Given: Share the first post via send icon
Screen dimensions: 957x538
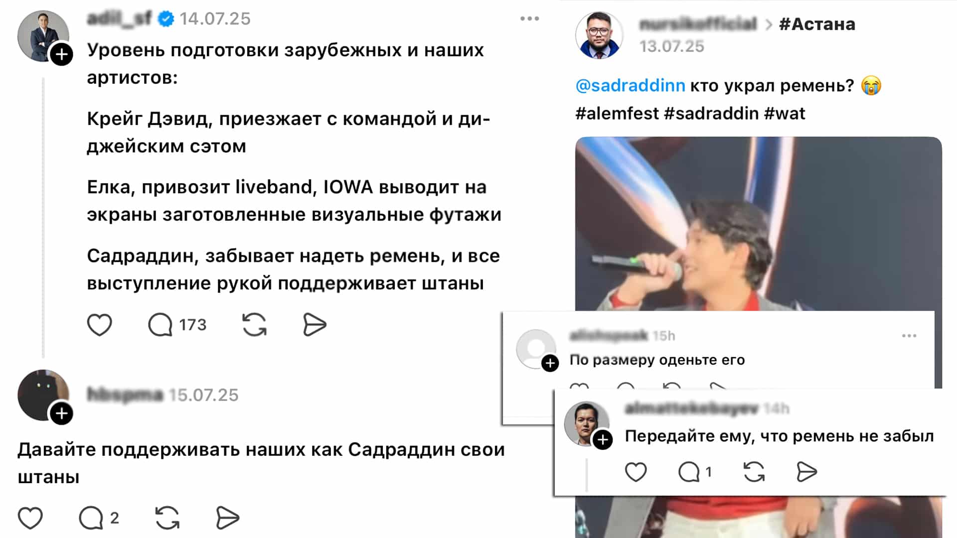Looking at the screenshot, I should point(315,325).
